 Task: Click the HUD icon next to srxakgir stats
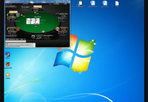click(x=9, y=32)
